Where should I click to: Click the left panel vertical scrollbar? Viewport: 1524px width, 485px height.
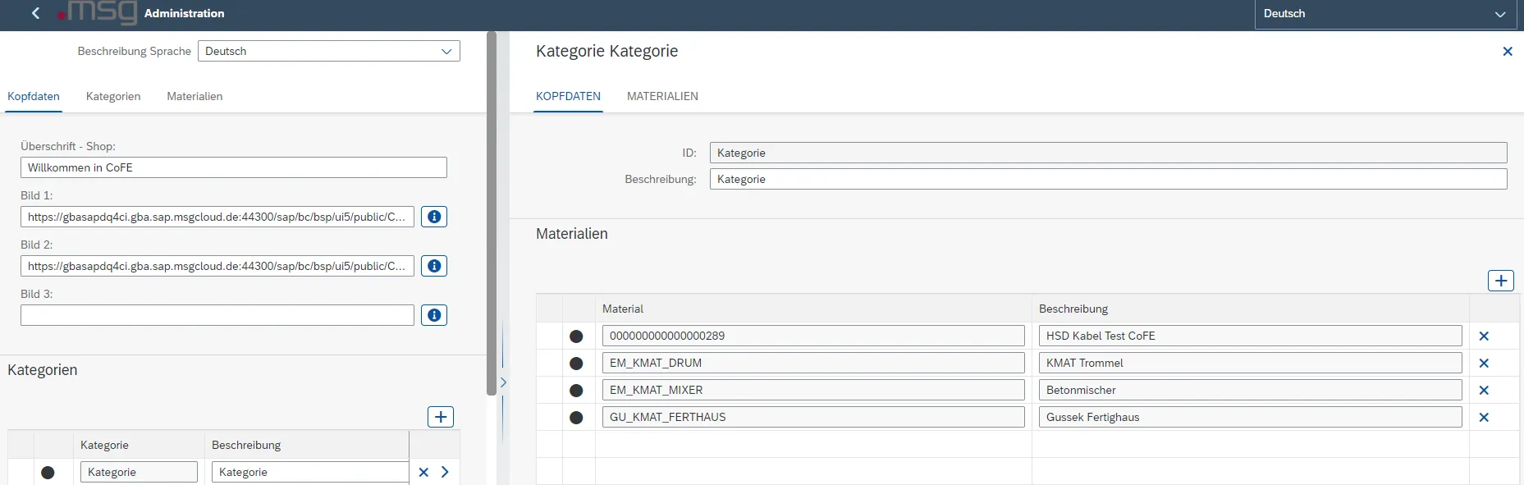coord(491,213)
